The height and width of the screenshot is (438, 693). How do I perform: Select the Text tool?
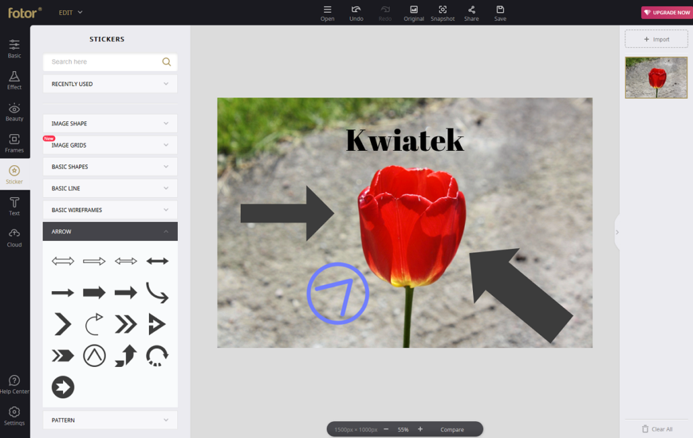(14, 206)
